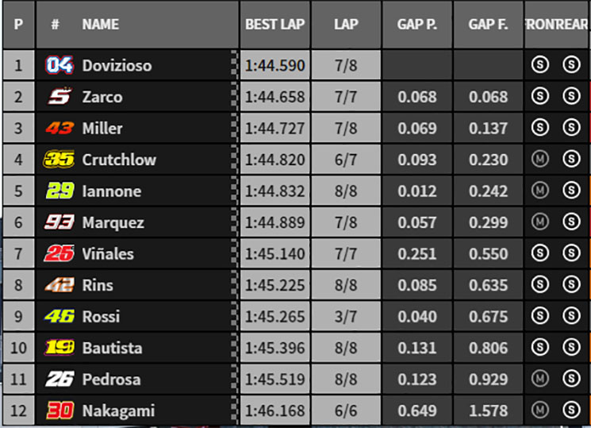The image size is (591, 428).
Task: Click Pedrosa's soft rear tyre icon
Action: [x=571, y=378]
